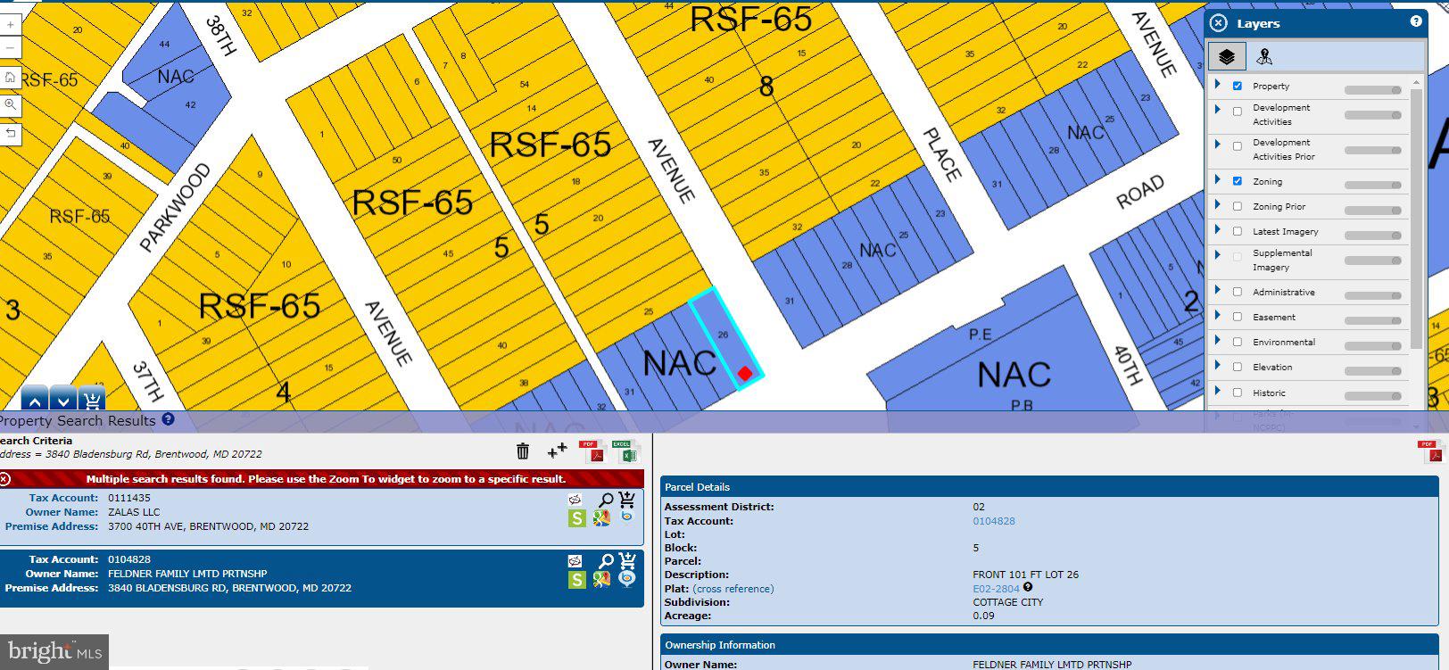The width and height of the screenshot is (1449, 670).
Task: Select the ZALAS LLC search result row
Action: (268, 513)
